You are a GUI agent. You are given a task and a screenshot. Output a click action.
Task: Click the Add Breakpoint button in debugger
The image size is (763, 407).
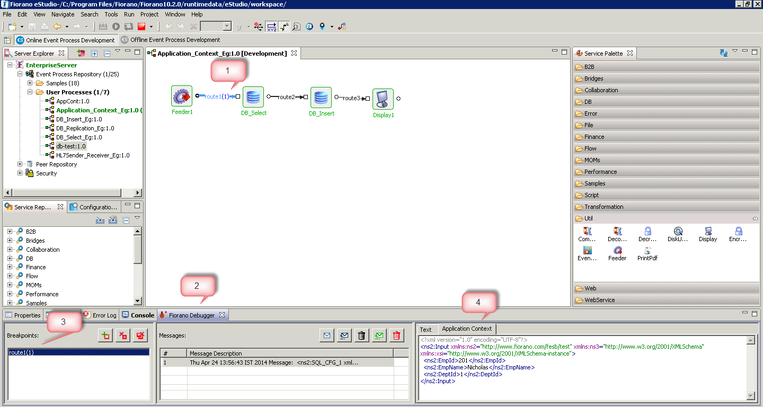click(105, 335)
